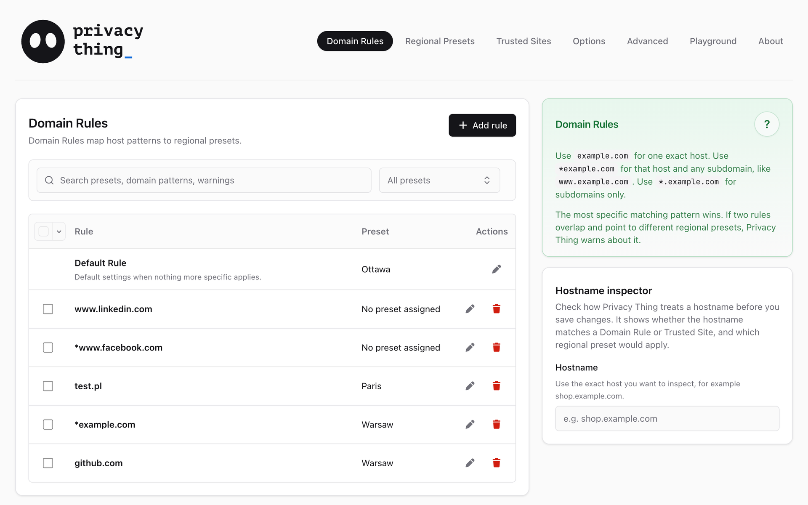
Task: Click the search magnifier icon
Action: (49, 180)
